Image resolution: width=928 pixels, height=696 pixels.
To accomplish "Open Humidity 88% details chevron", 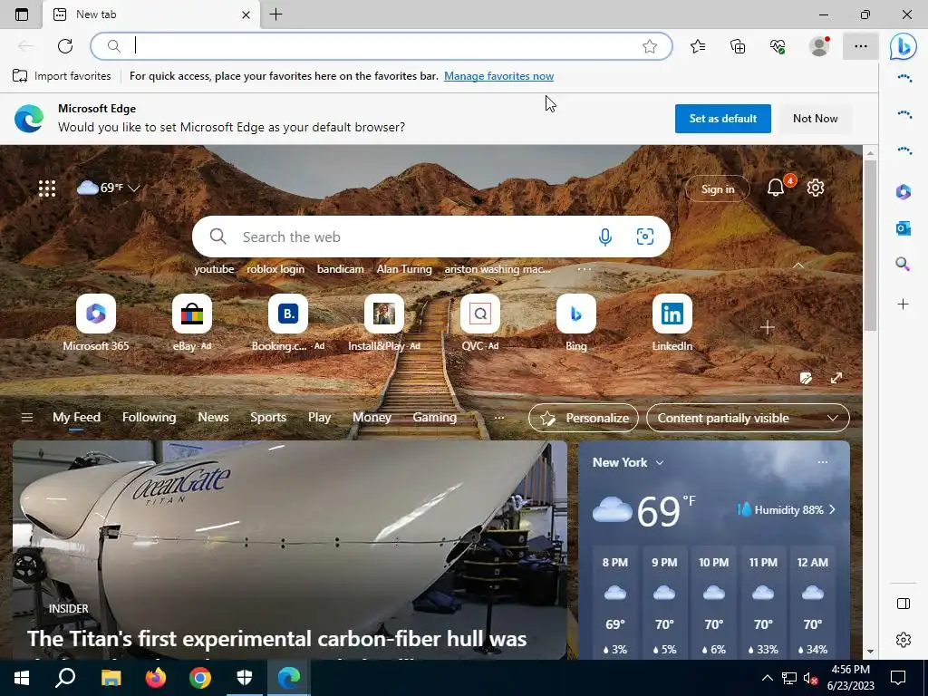I will click(832, 509).
